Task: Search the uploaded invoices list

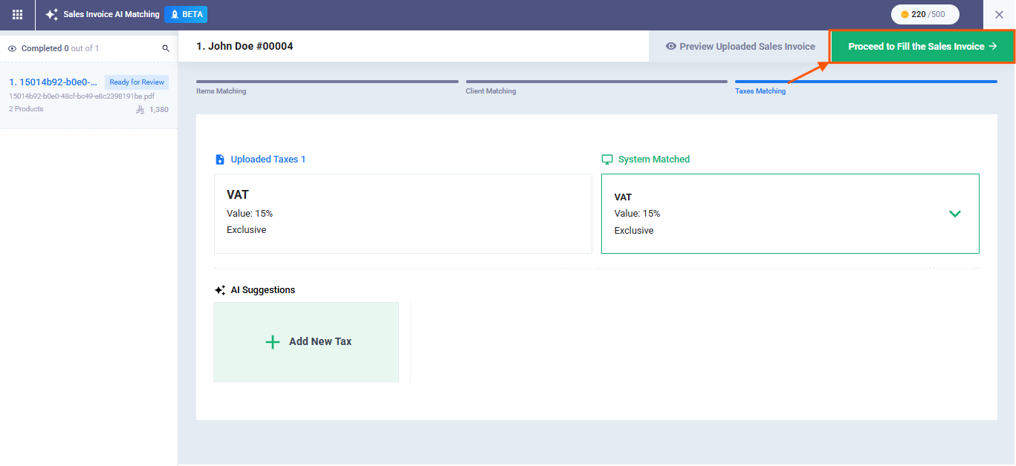Action: tap(166, 48)
